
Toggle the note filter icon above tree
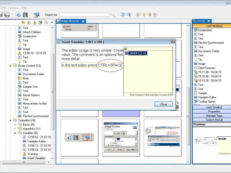(24, 22)
